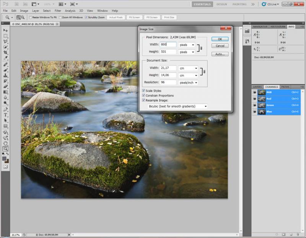The height and width of the screenshot is (238, 306).
Task: Select the Gradient tool
Action: [x=5, y=92]
